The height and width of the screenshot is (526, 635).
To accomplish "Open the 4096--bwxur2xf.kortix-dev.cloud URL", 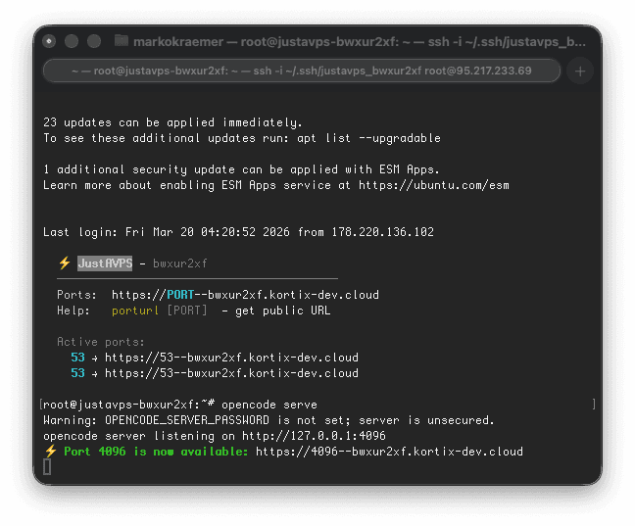I will [389, 452].
